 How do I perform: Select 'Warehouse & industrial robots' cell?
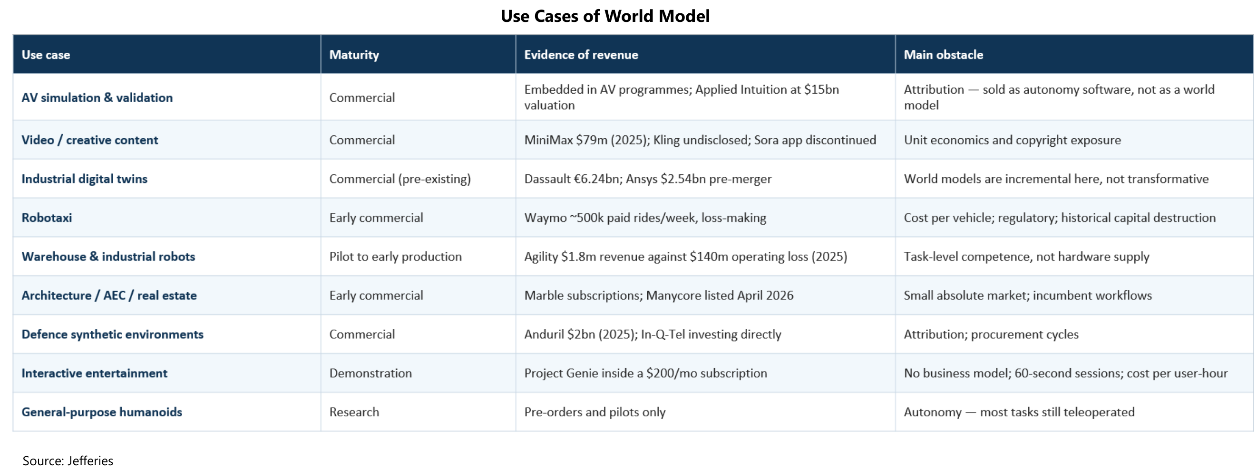coord(108,257)
